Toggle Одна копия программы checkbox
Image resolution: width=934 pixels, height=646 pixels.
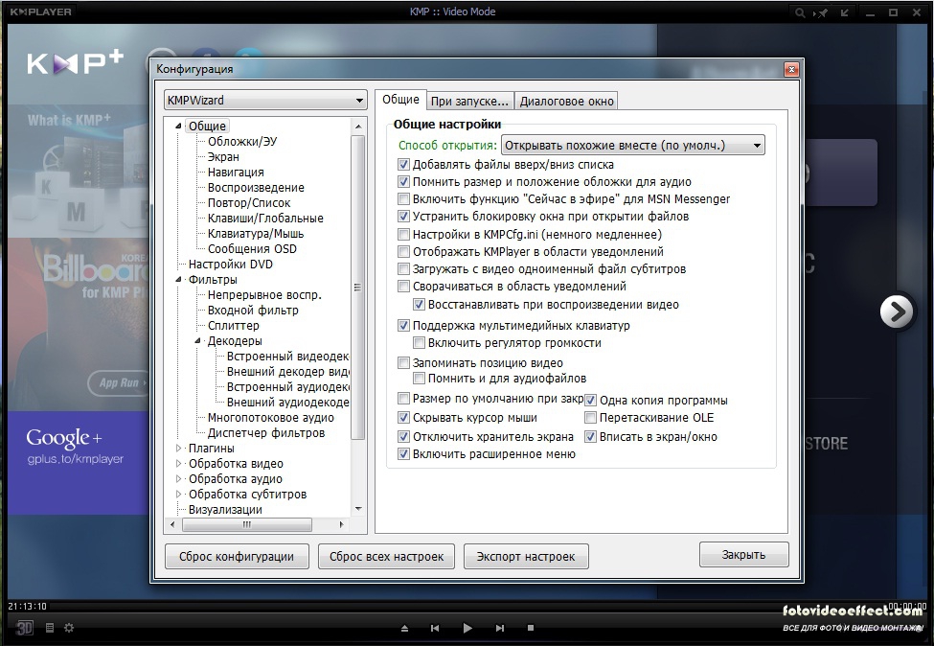pos(590,401)
